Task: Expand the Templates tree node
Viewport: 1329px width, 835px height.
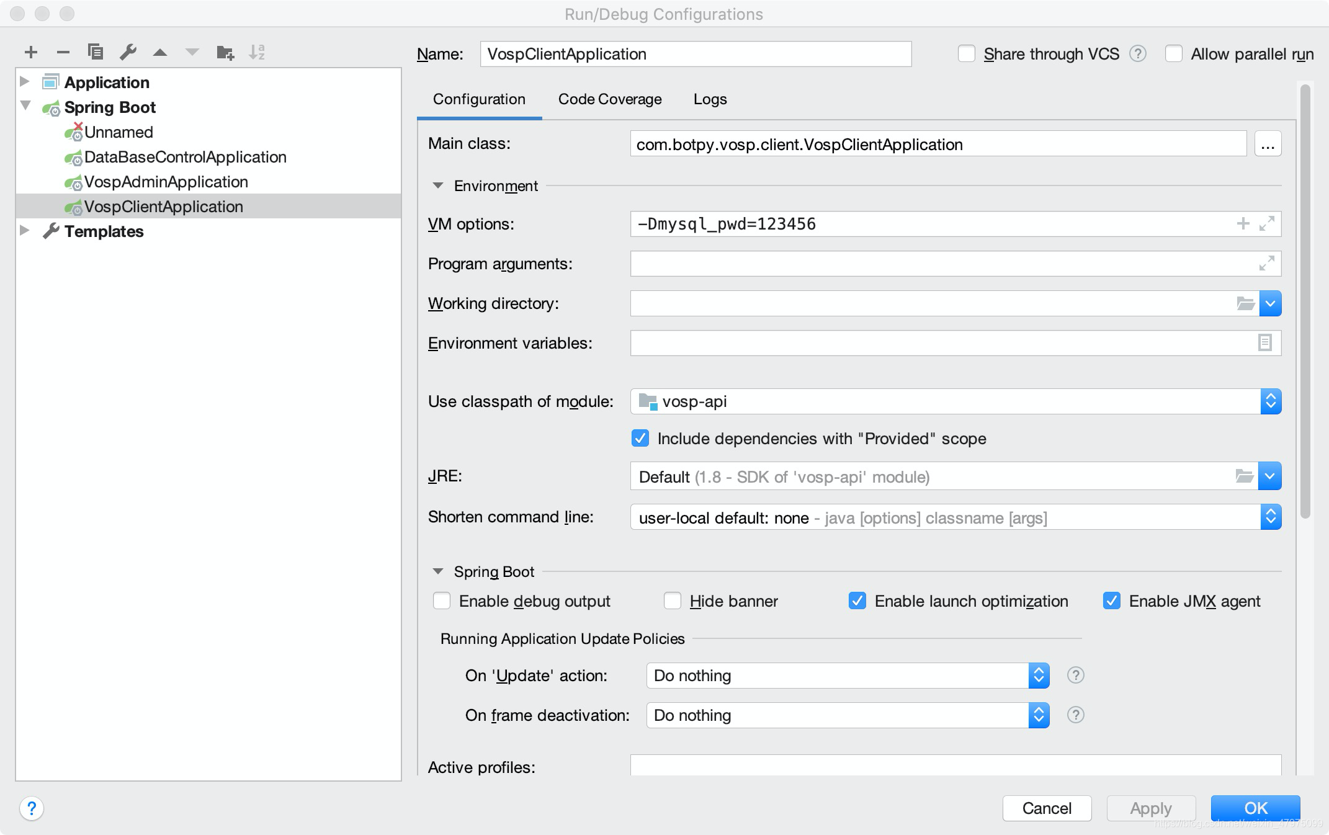Action: coord(25,231)
